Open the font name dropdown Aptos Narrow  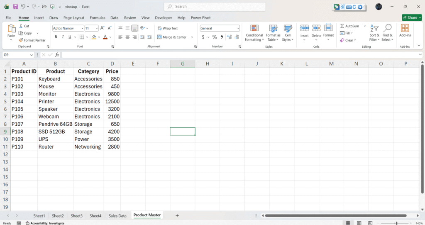click(82, 28)
